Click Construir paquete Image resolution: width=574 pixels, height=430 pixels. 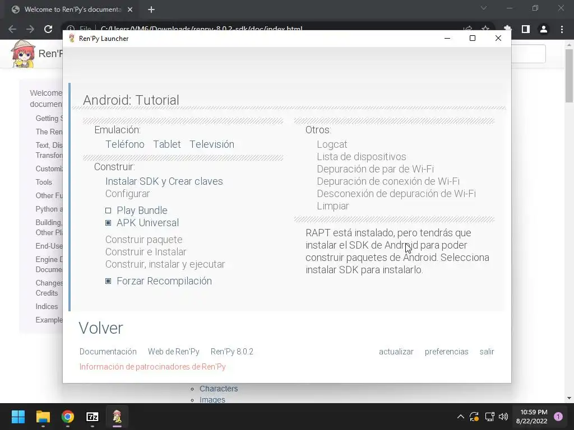click(x=144, y=240)
